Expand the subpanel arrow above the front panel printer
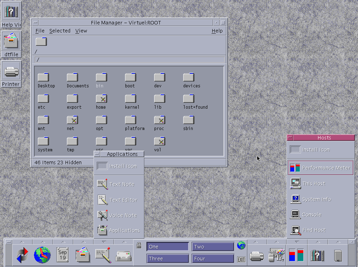358x267 pixels. (256, 242)
